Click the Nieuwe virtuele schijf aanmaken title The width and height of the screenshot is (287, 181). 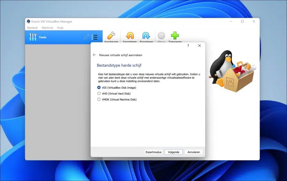click(121, 55)
